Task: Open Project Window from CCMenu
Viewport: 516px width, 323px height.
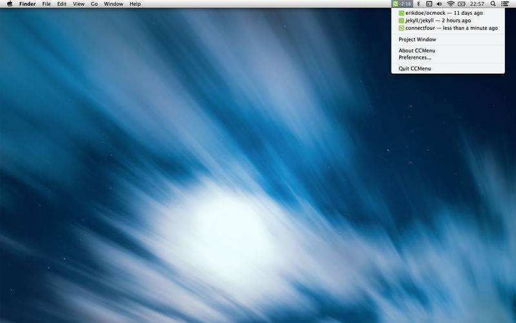Action: click(448, 39)
